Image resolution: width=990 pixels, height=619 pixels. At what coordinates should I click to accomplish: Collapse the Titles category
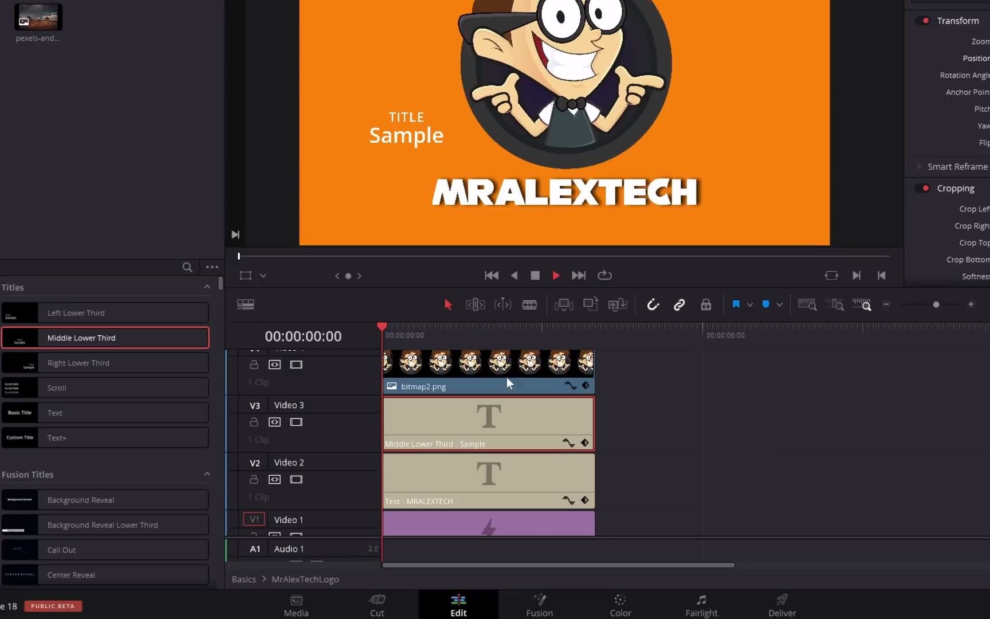[207, 287]
